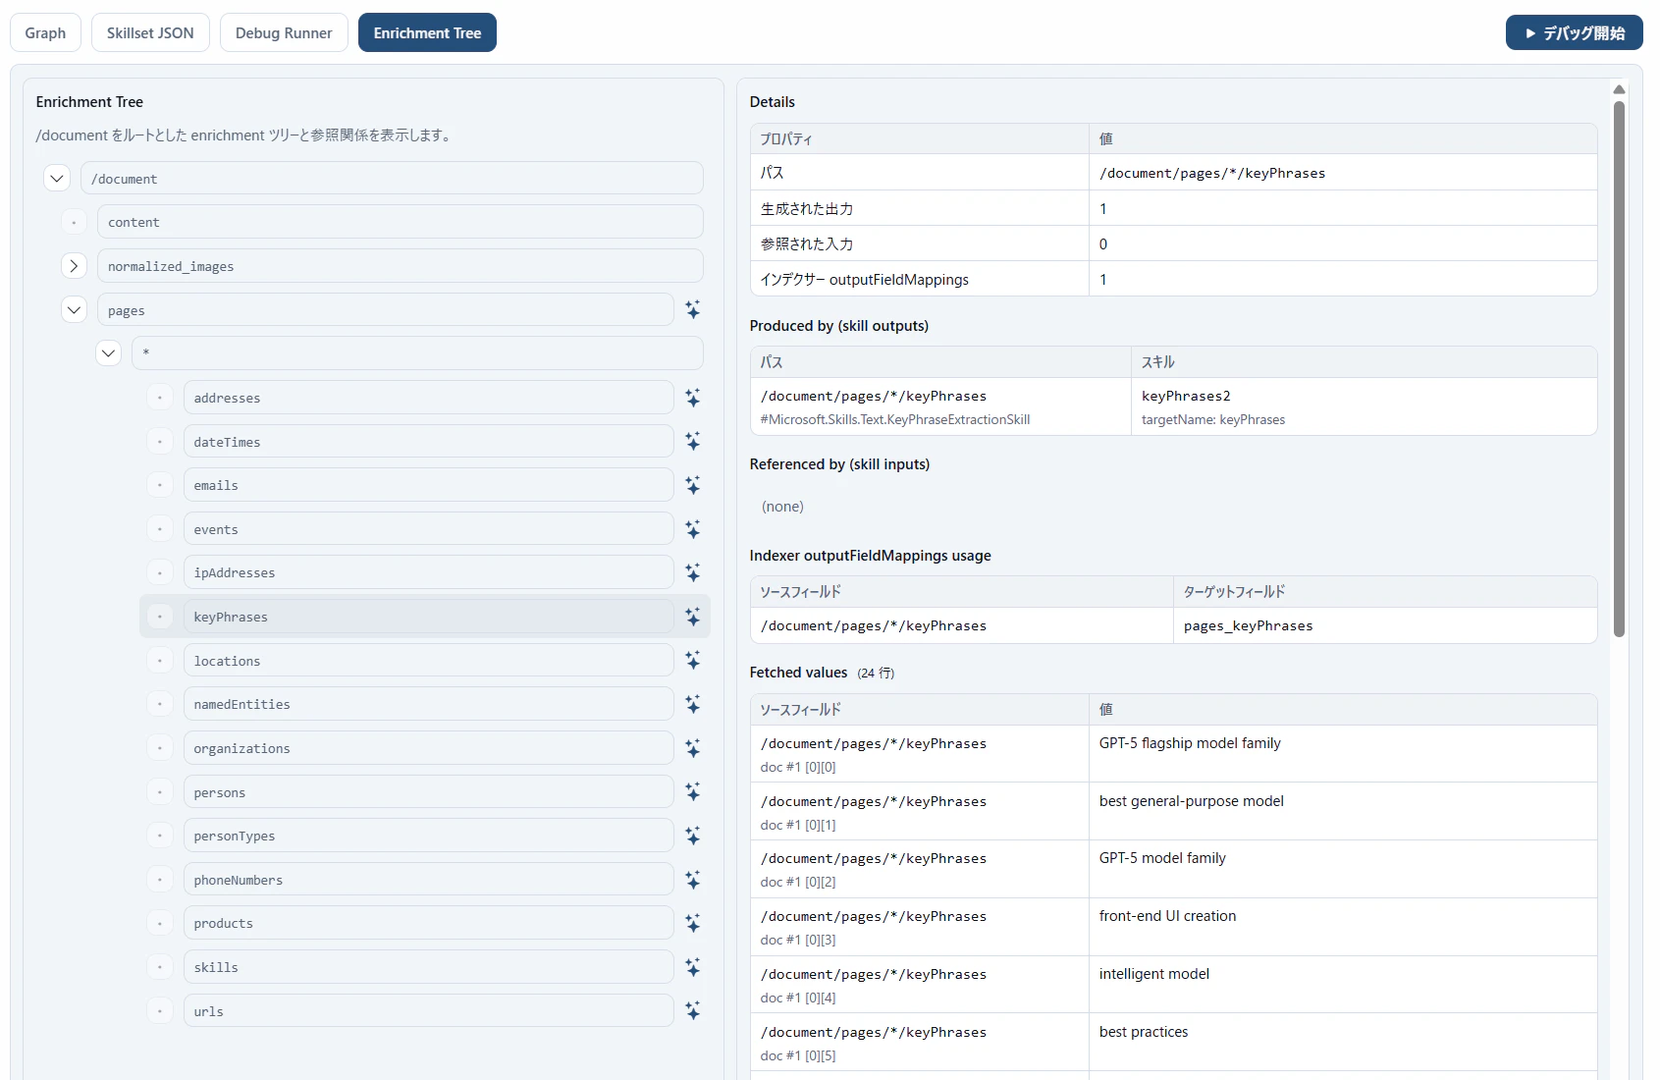Click the 'front-end UI creation' value
Image resolution: width=1660 pixels, height=1080 pixels.
(x=1167, y=916)
